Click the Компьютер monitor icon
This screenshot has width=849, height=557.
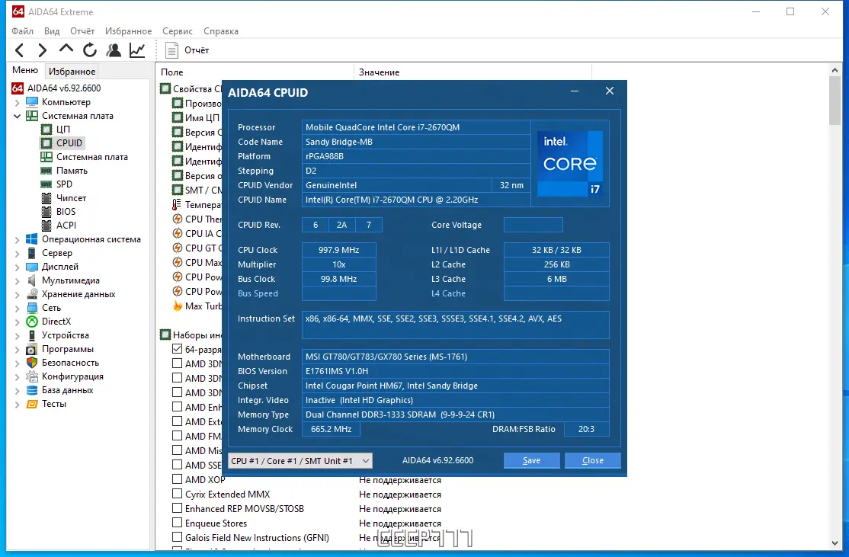click(32, 102)
